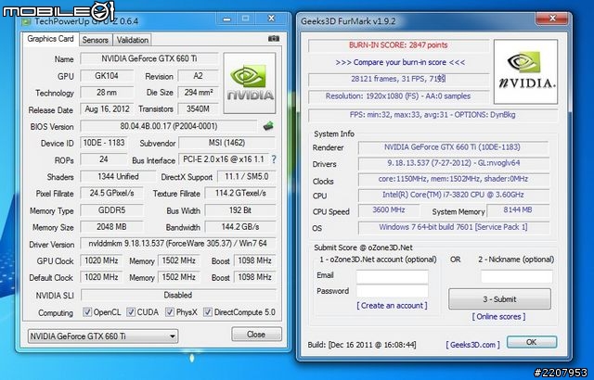
Task: Open the Create an account link
Action: pos(392,306)
